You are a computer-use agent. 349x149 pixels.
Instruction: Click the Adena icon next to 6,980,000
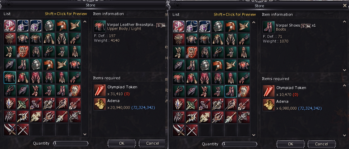pos(269,105)
